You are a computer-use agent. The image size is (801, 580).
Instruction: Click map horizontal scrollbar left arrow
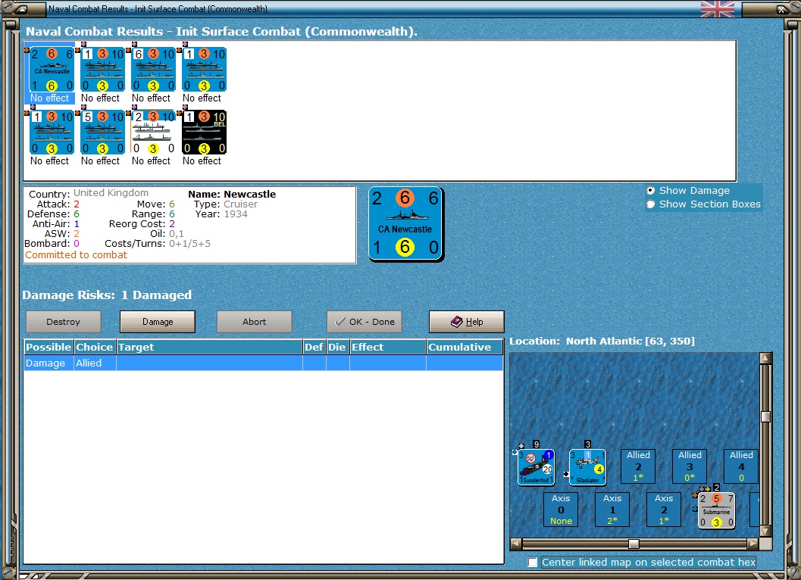[516, 544]
